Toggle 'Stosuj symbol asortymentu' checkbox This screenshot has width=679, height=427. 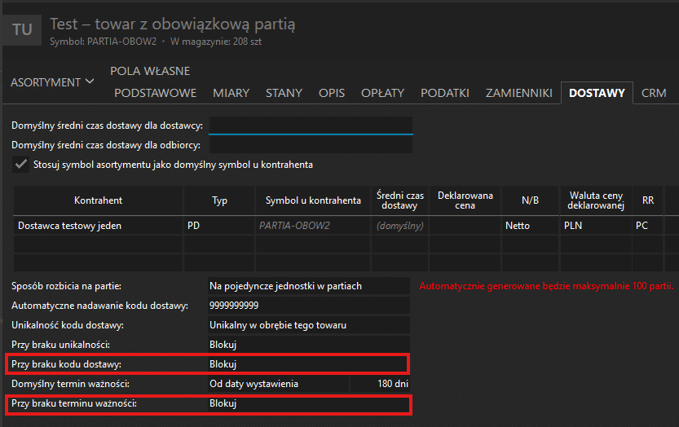pyautogui.click(x=20, y=165)
